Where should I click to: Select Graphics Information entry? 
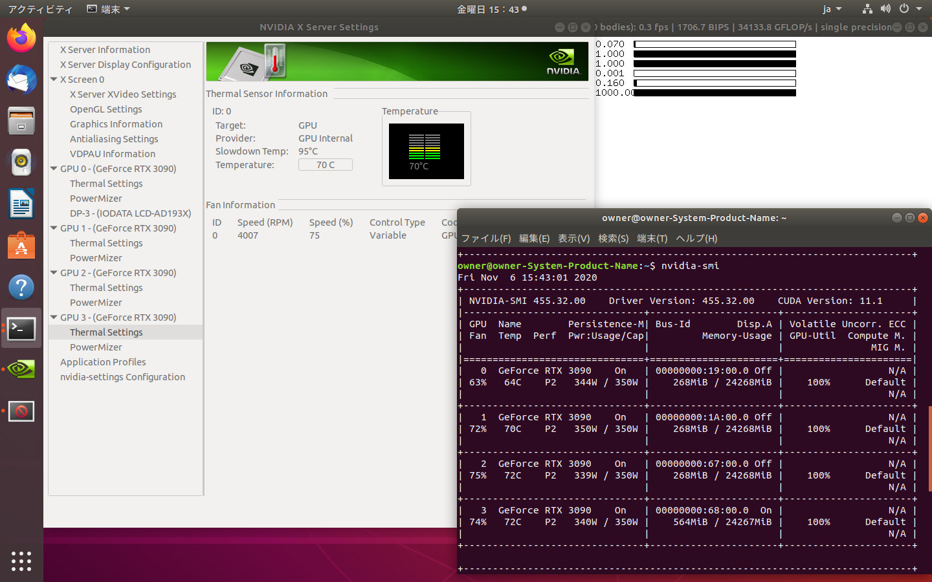tap(116, 124)
